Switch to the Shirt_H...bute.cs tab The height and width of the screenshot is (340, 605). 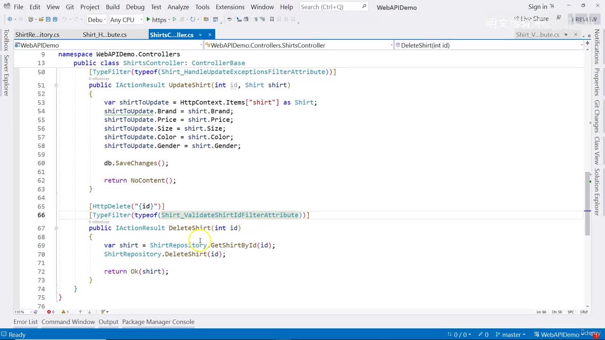click(105, 34)
